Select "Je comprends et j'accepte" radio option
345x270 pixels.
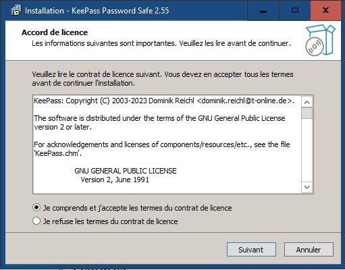pos(36,207)
